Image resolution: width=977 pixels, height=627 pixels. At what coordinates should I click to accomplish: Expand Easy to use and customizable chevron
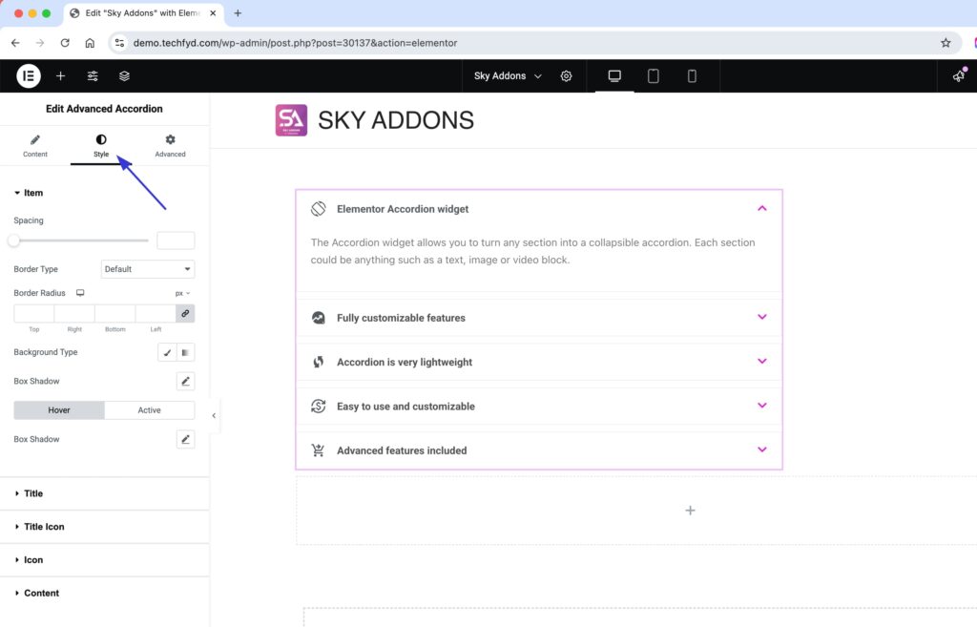(762, 406)
